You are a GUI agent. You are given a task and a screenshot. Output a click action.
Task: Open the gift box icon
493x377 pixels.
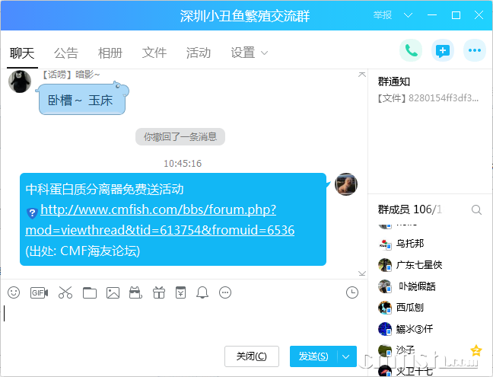click(159, 292)
